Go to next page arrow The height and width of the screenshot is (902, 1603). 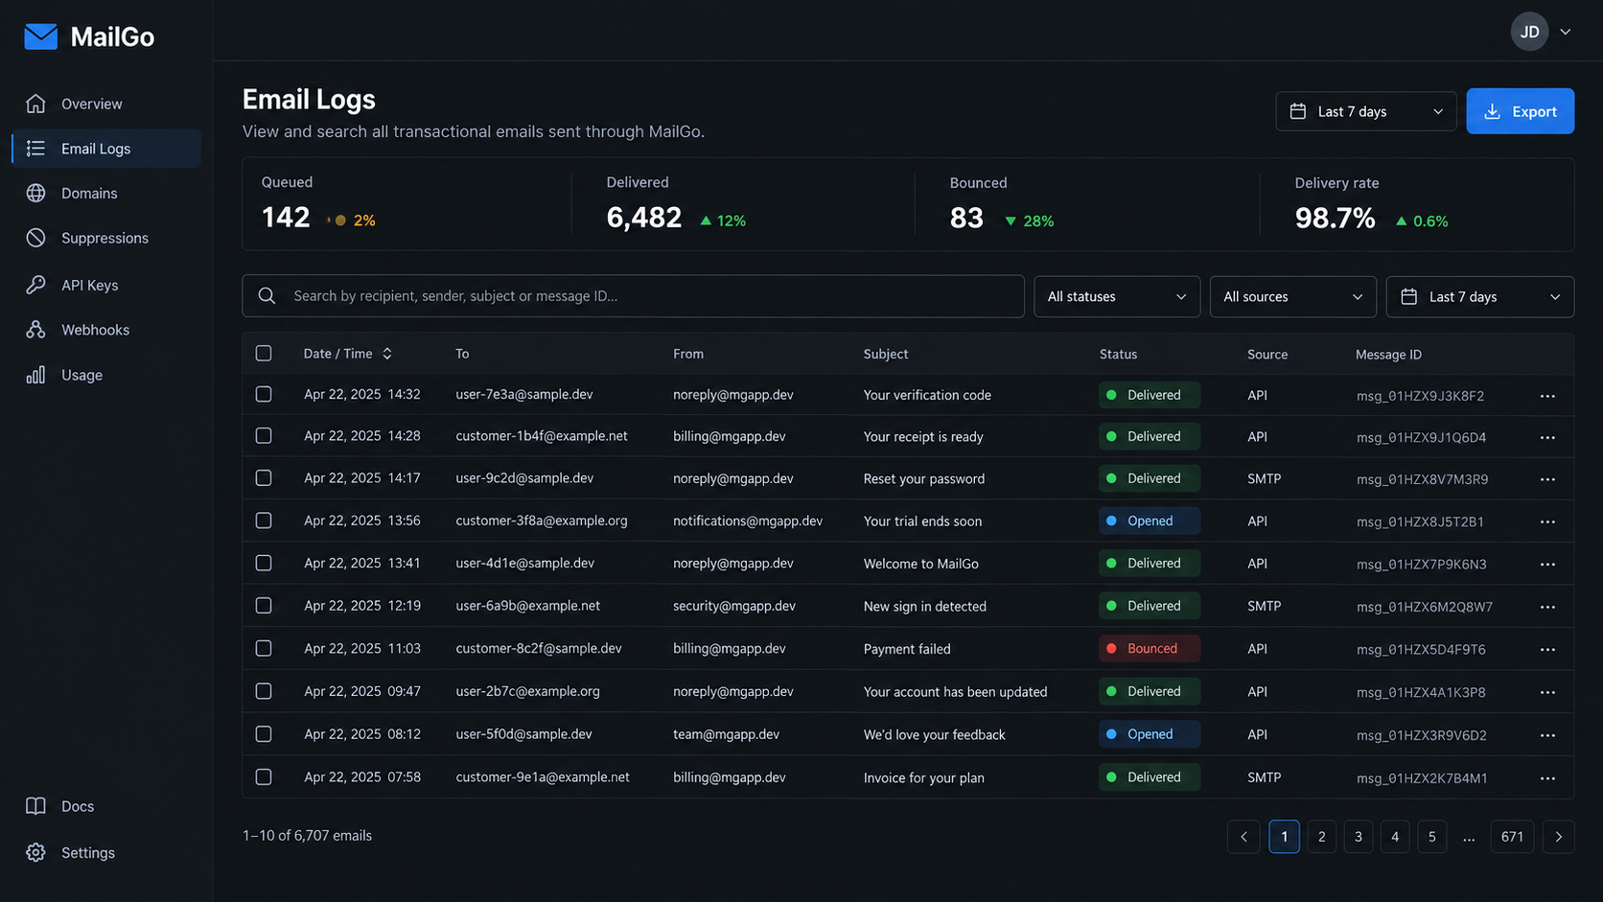[x=1558, y=837]
